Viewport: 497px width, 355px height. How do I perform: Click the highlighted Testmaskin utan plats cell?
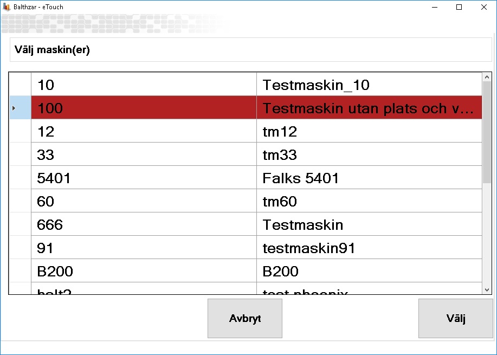pyautogui.click(x=369, y=108)
